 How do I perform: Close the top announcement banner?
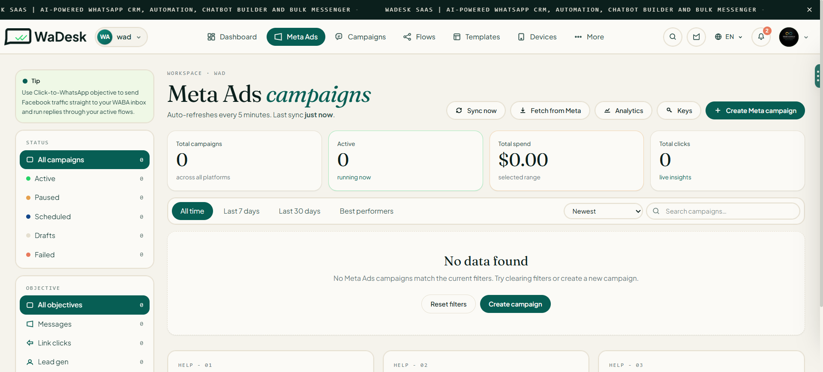point(809,9)
